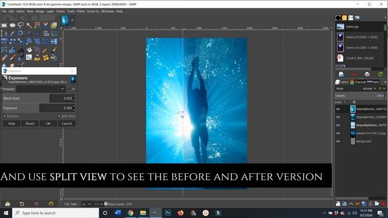Open the zoom percentage dropdown in status bar

click(x=98, y=204)
